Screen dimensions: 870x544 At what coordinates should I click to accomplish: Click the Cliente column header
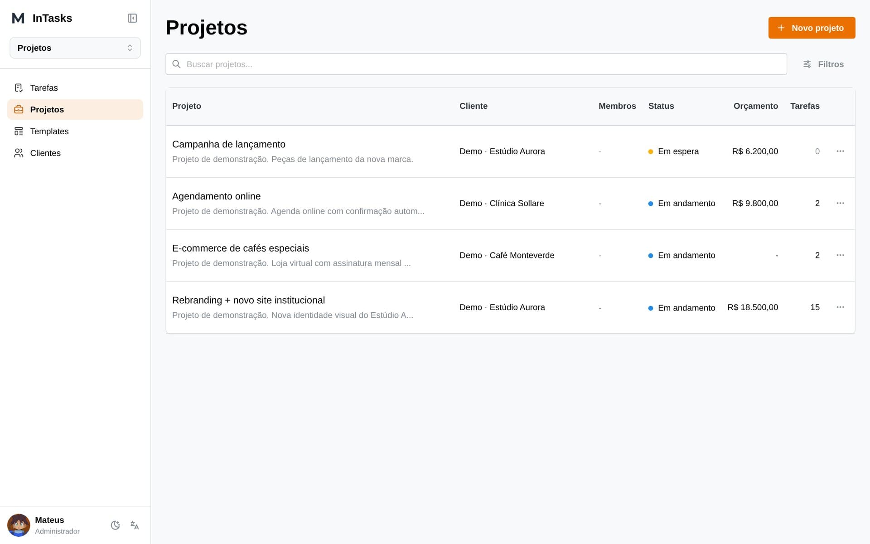click(x=473, y=106)
